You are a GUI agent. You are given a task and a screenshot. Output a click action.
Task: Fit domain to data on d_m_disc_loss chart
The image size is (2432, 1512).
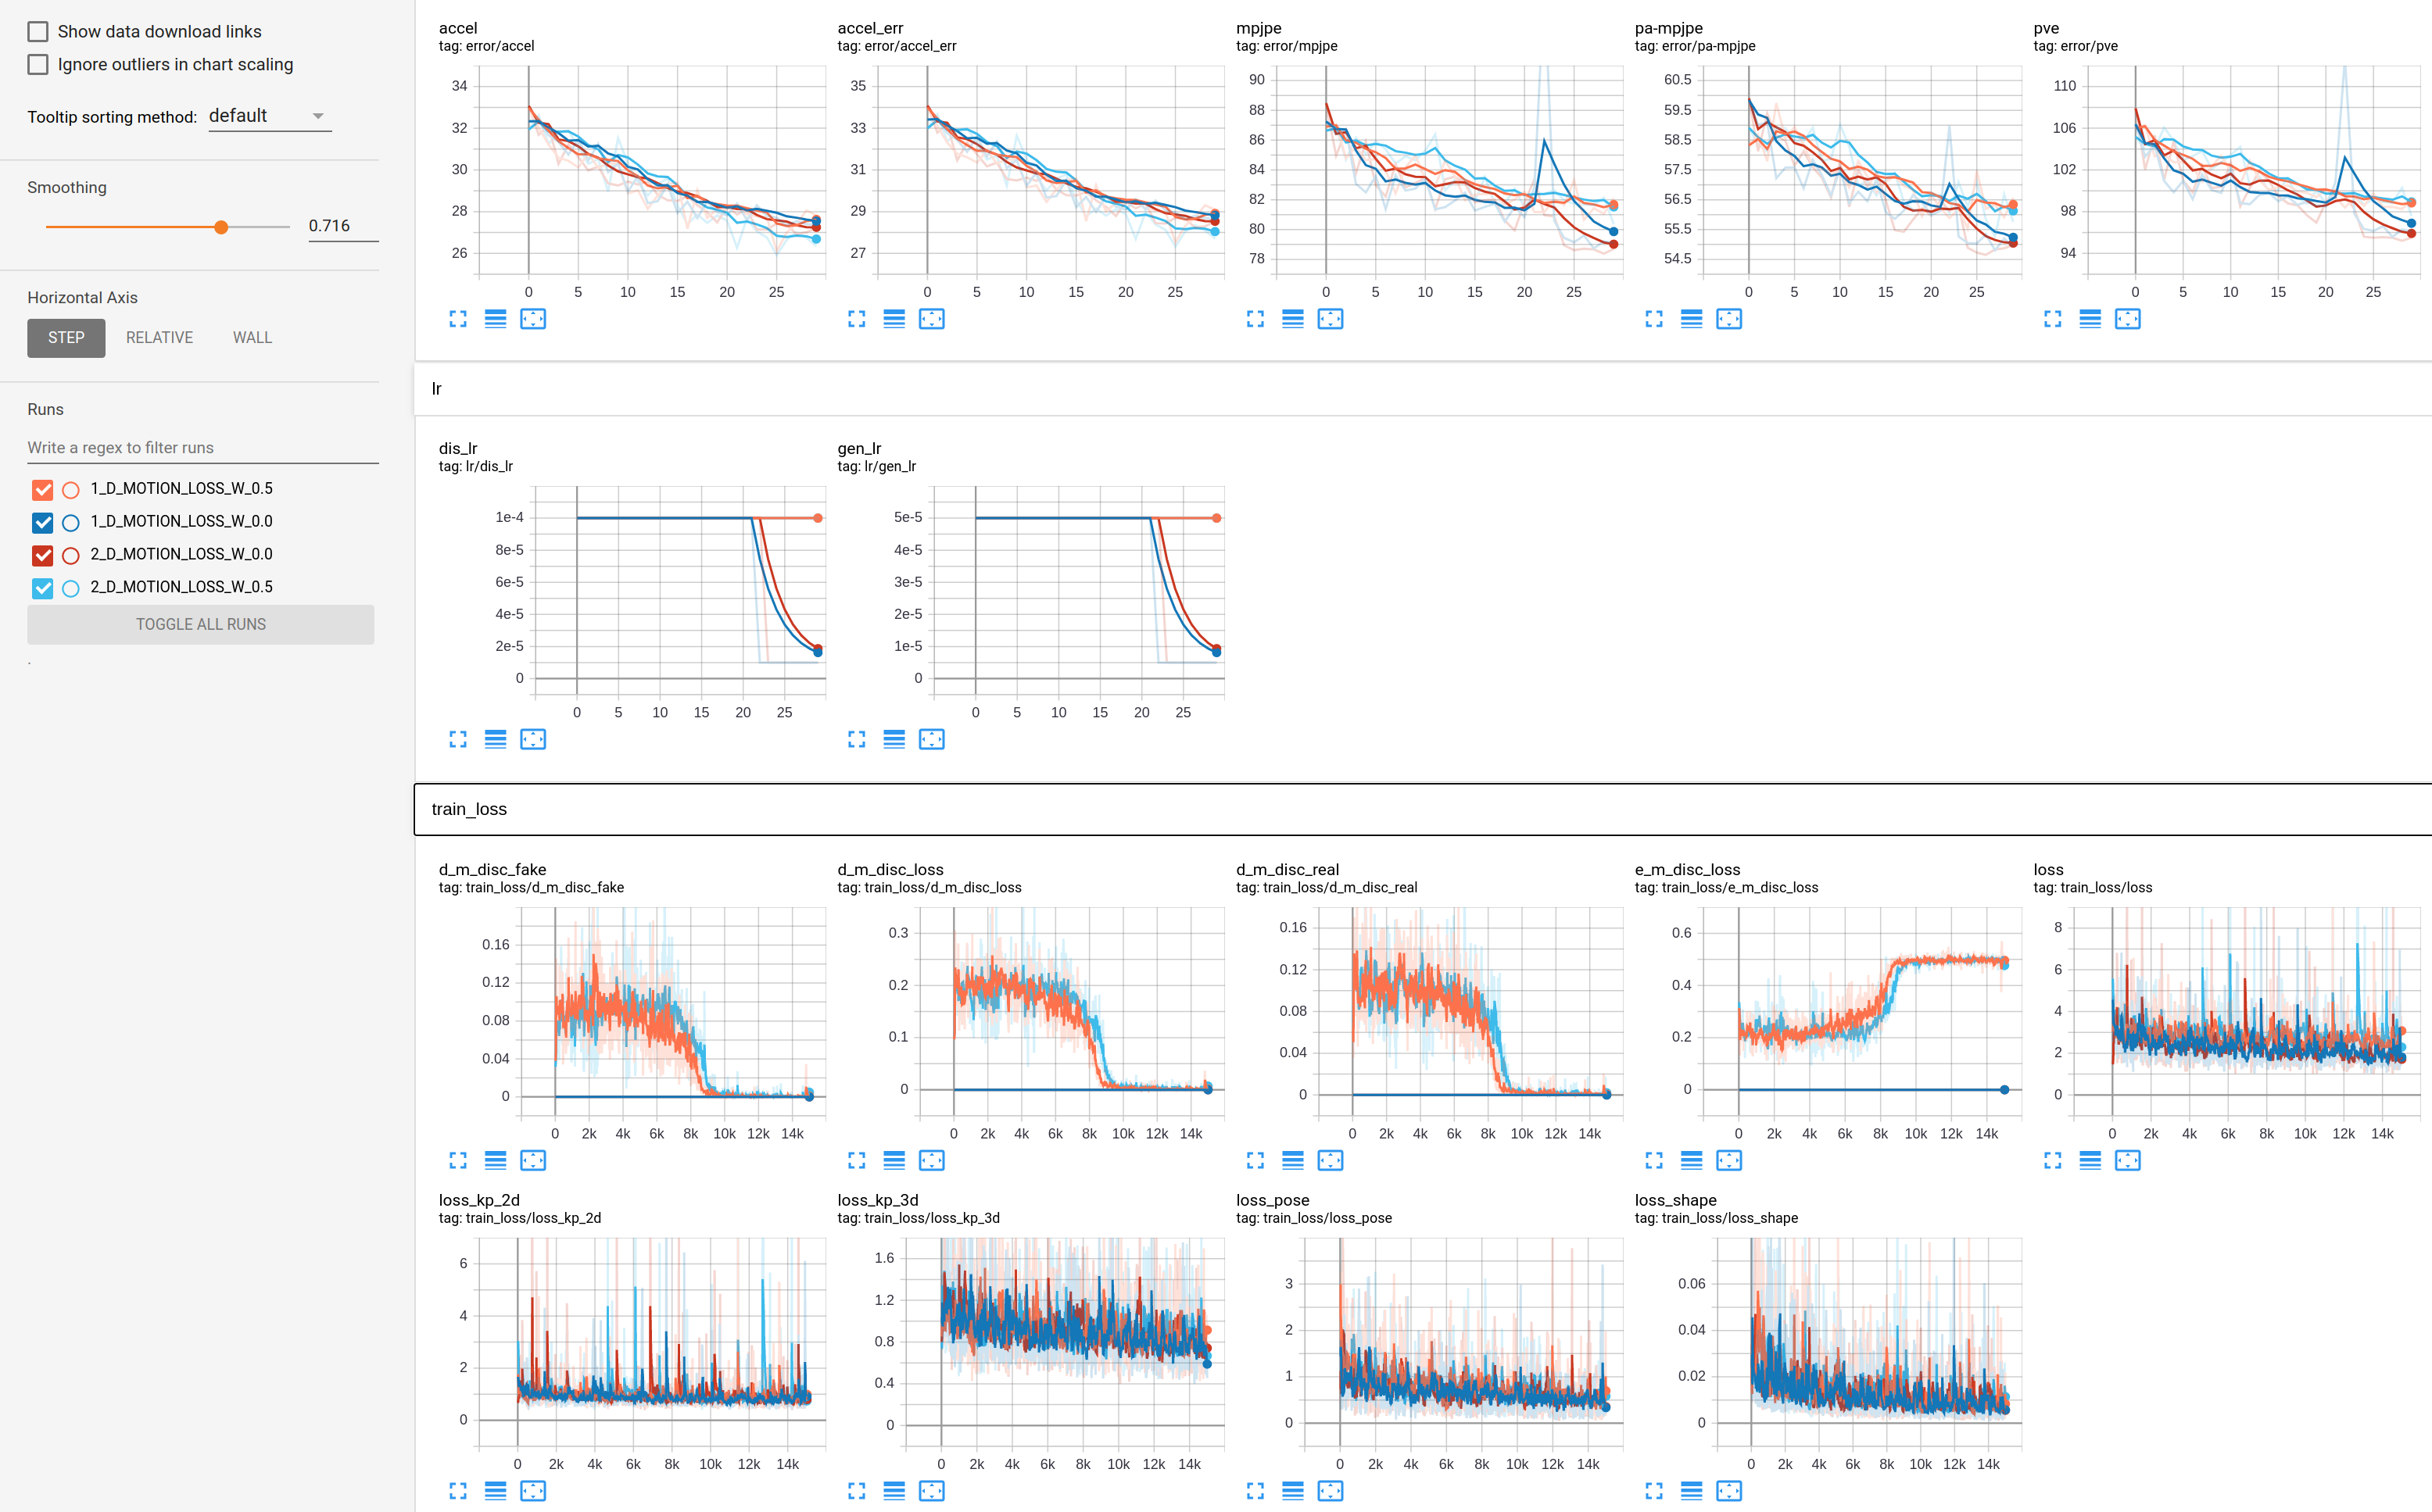pos(931,1160)
